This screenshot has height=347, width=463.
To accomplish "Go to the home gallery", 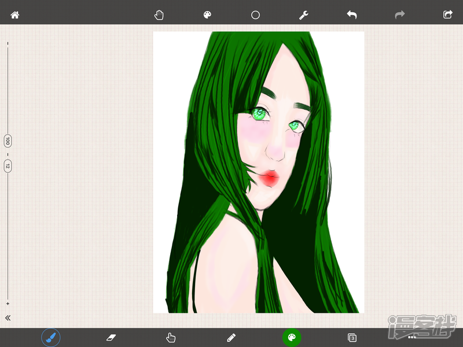I will tap(15, 15).
